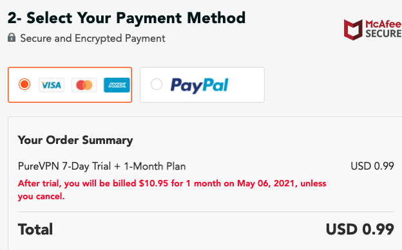Click the AMEX card icon
This screenshot has width=402, height=250.
pos(117,85)
